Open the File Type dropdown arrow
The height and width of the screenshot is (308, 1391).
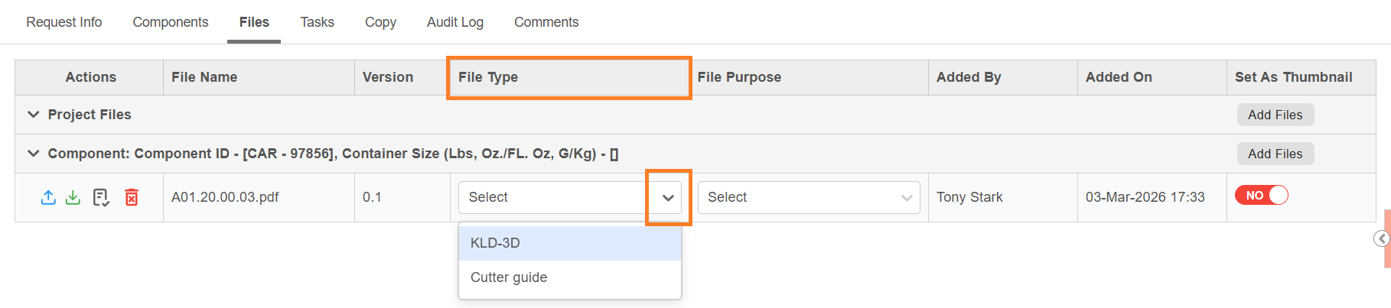point(668,198)
